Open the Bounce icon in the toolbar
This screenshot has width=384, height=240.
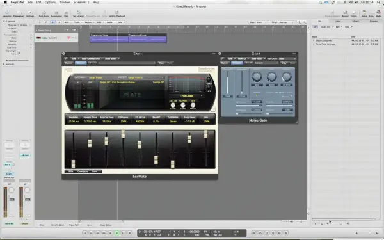[x=345, y=13]
